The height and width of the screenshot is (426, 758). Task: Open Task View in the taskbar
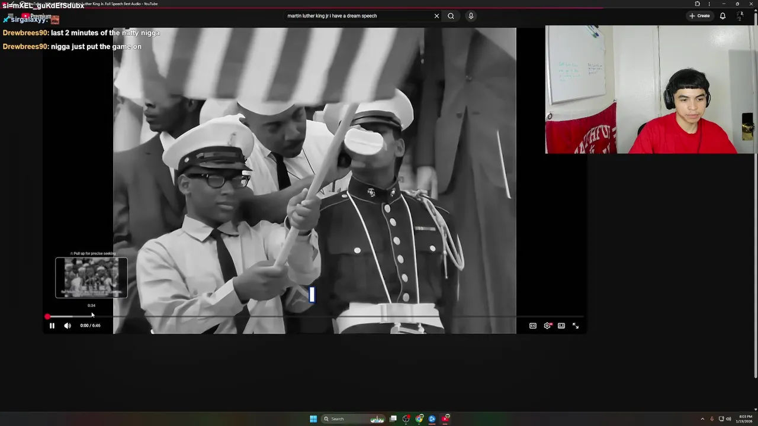393,419
